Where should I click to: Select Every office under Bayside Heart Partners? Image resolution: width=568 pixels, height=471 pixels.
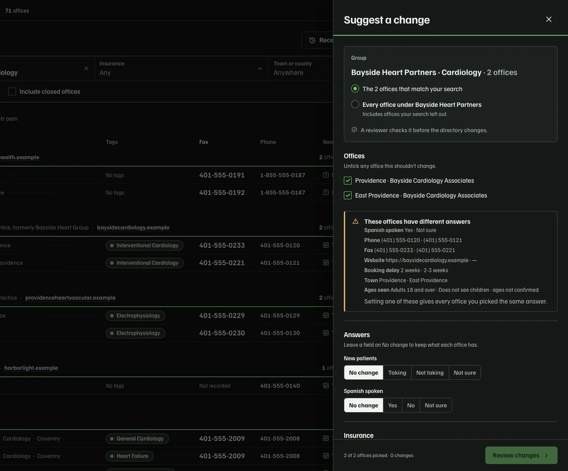[355, 104]
